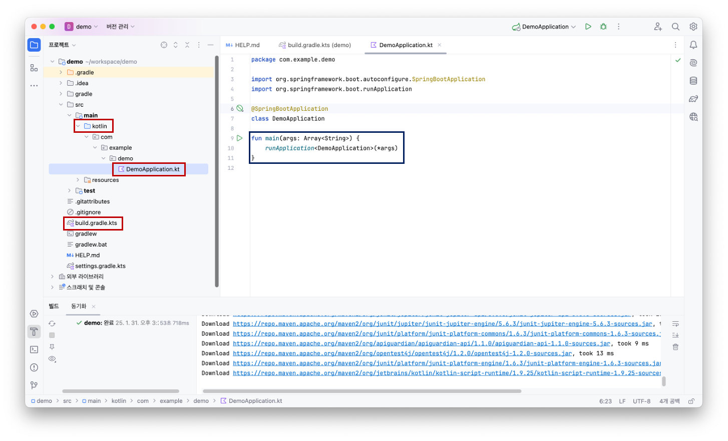
Task: Select the 동기화 tab
Action: 79,306
